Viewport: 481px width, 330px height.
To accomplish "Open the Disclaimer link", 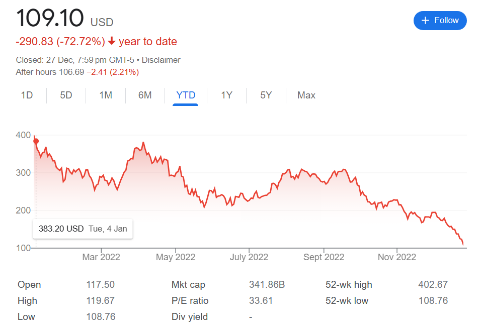I will click(161, 60).
